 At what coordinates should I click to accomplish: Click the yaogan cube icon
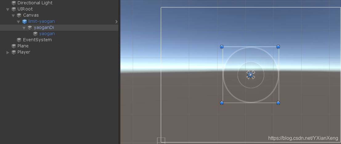click(x=35, y=34)
